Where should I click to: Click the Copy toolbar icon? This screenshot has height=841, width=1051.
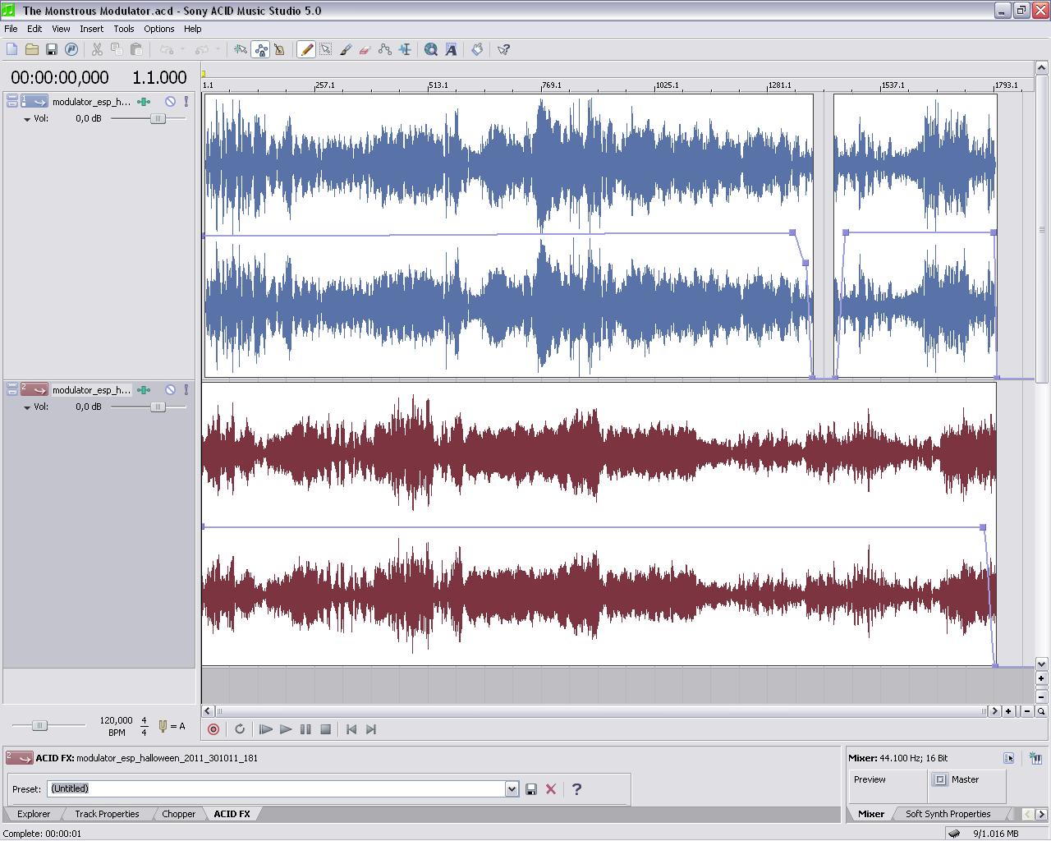coord(117,49)
